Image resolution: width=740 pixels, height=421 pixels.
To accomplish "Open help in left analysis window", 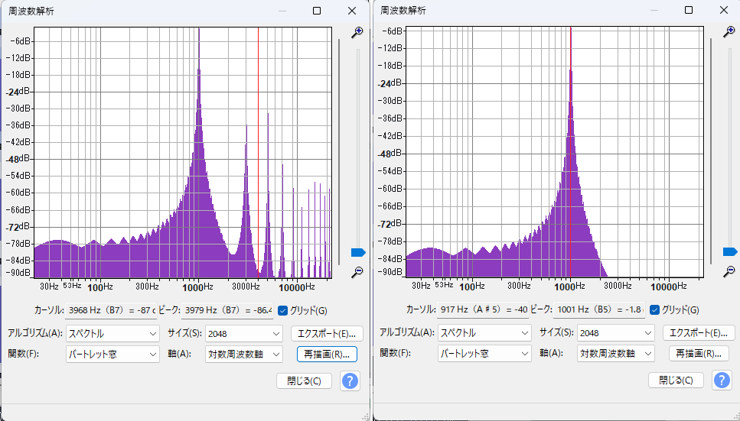I will point(350,381).
